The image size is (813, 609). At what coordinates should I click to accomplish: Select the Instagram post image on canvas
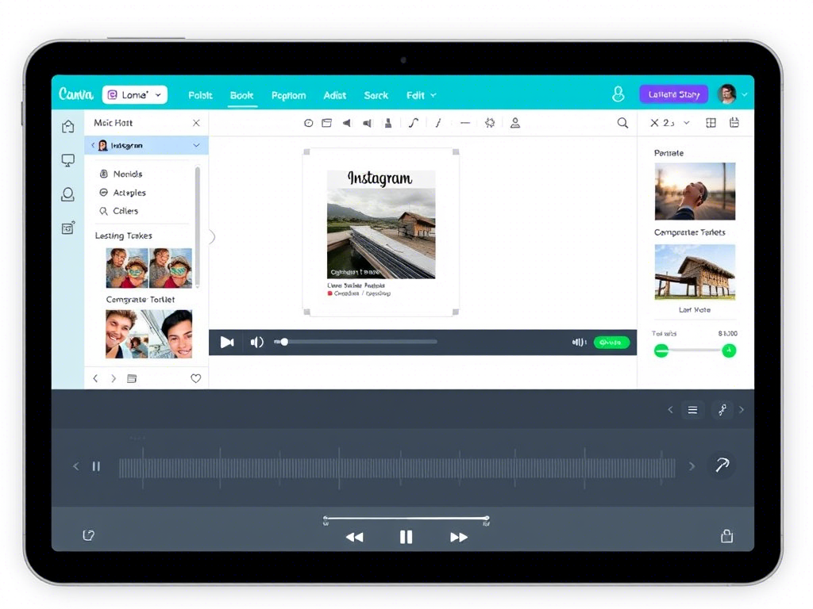click(381, 233)
